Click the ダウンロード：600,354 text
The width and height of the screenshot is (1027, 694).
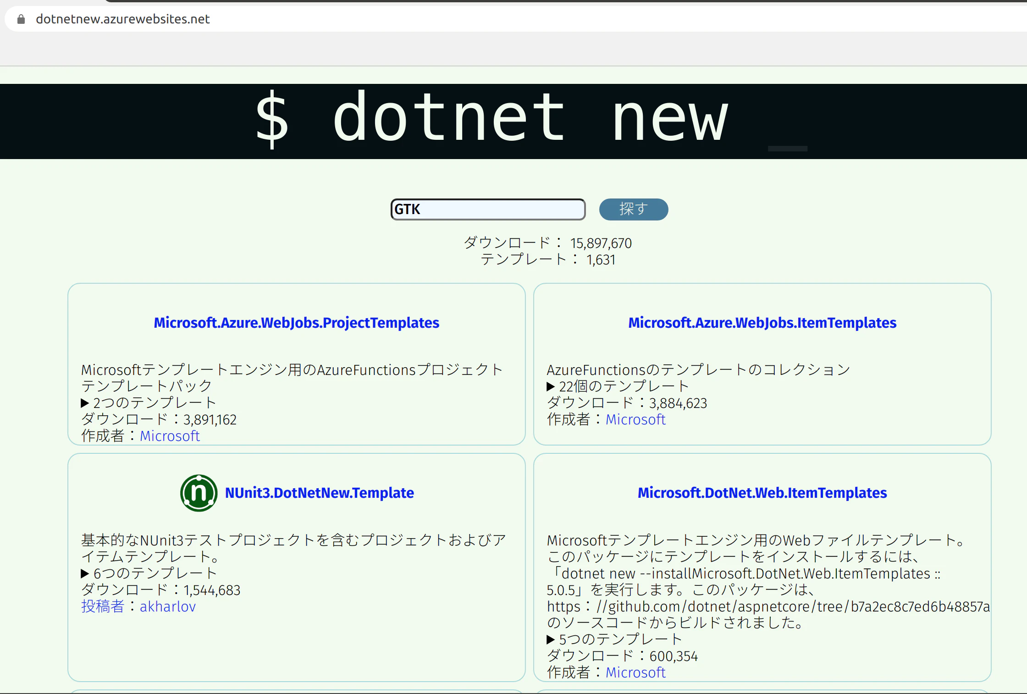point(622,656)
